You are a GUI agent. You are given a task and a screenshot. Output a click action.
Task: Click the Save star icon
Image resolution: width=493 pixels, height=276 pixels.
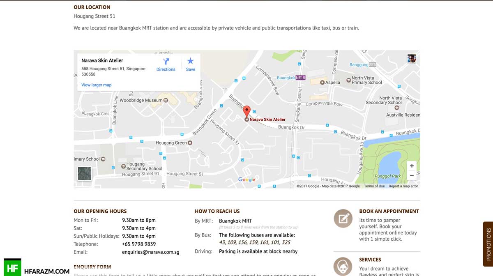(191, 61)
